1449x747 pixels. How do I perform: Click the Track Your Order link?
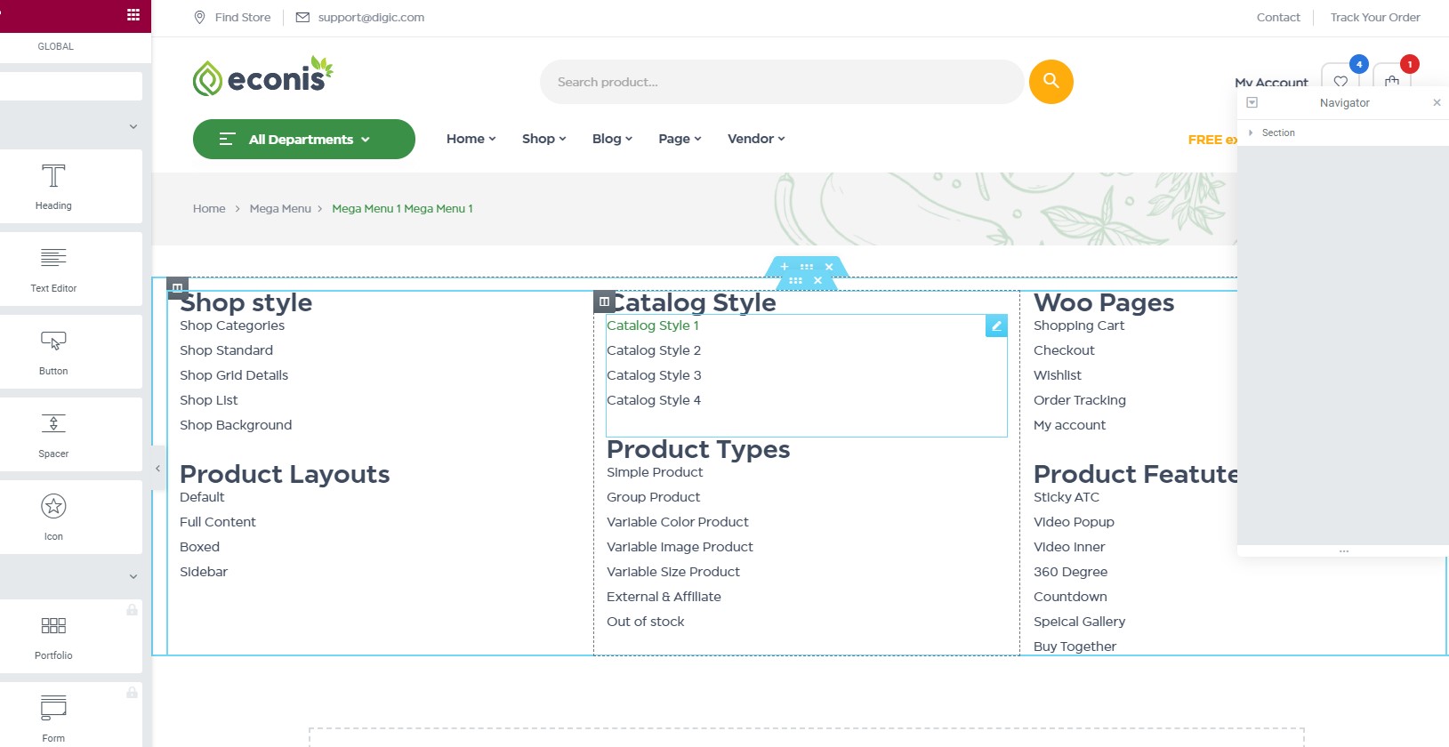click(x=1375, y=17)
